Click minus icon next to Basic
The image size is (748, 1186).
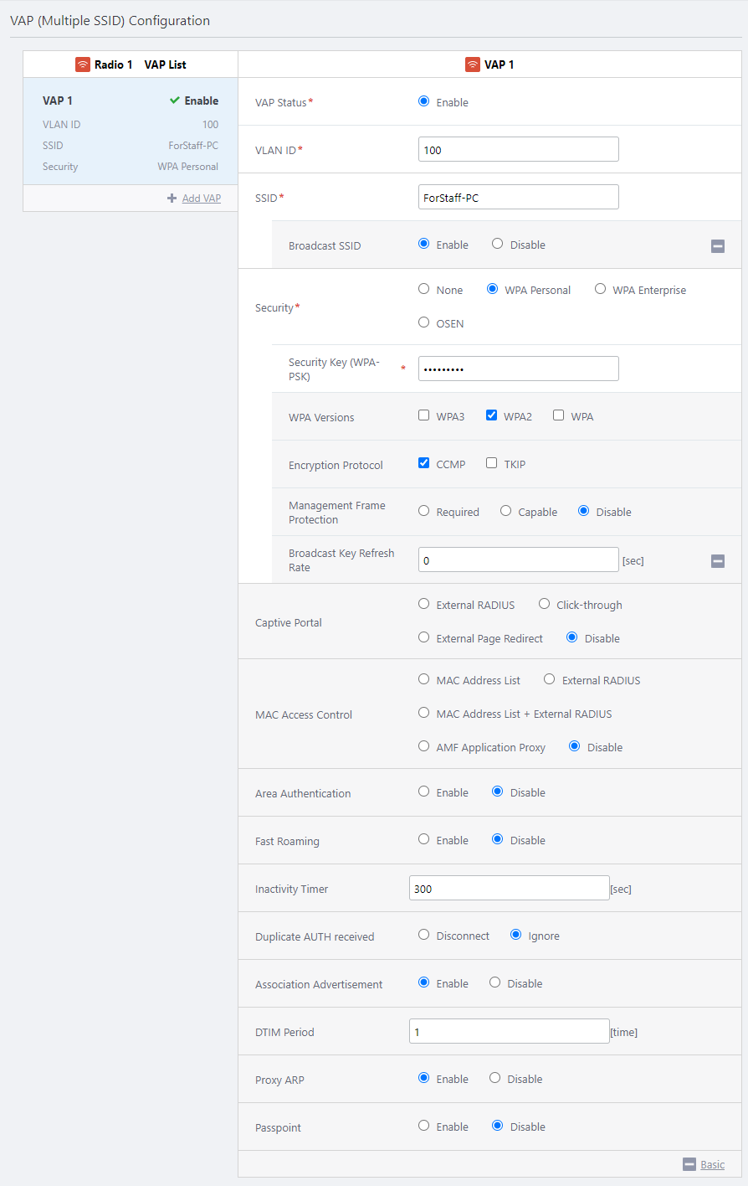point(689,1164)
